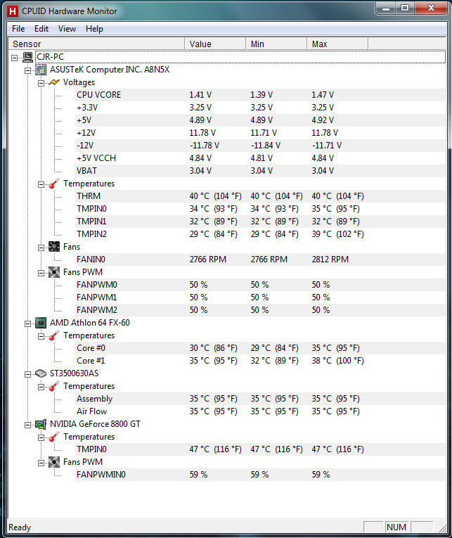This screenshot has height=538, width=452.
Task: Click the 38 °C (100 °F) max value
Action: (x=337, y=361)
